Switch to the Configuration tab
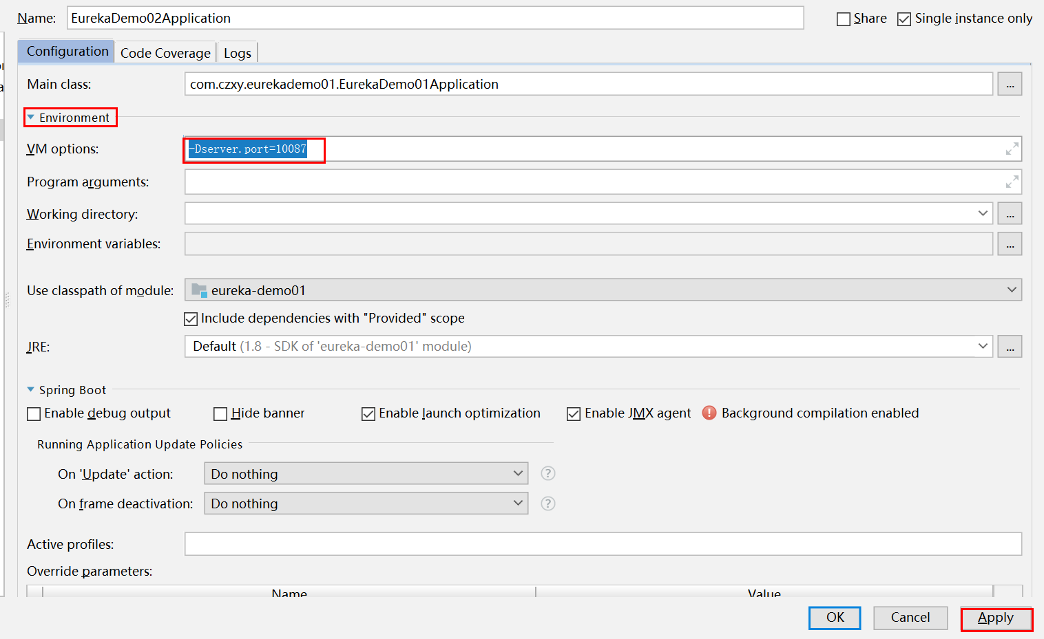This screenshot has width=1044, height=639. click(67, 52)
